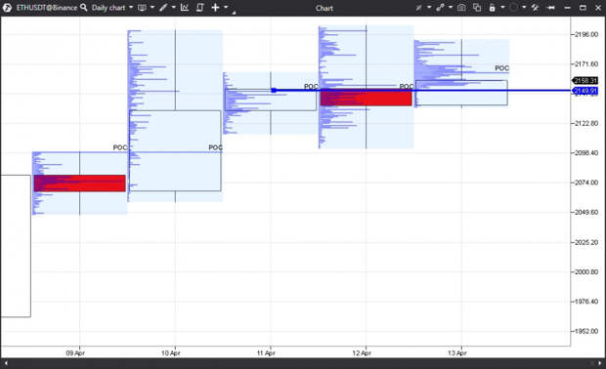Click the blue horizontal line anchor point
The image size is (606, 369).
point(274,91)
